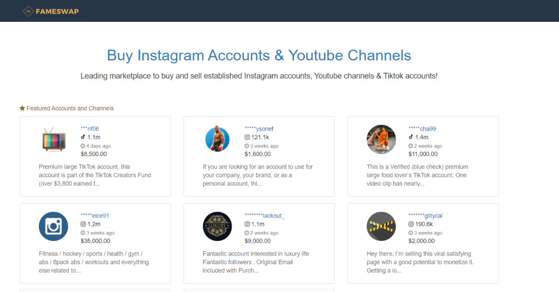Viewport: 559px width, 292px height.
Task: Open the caution tape avatar of *******glitycal
Action: click(381, 226)
